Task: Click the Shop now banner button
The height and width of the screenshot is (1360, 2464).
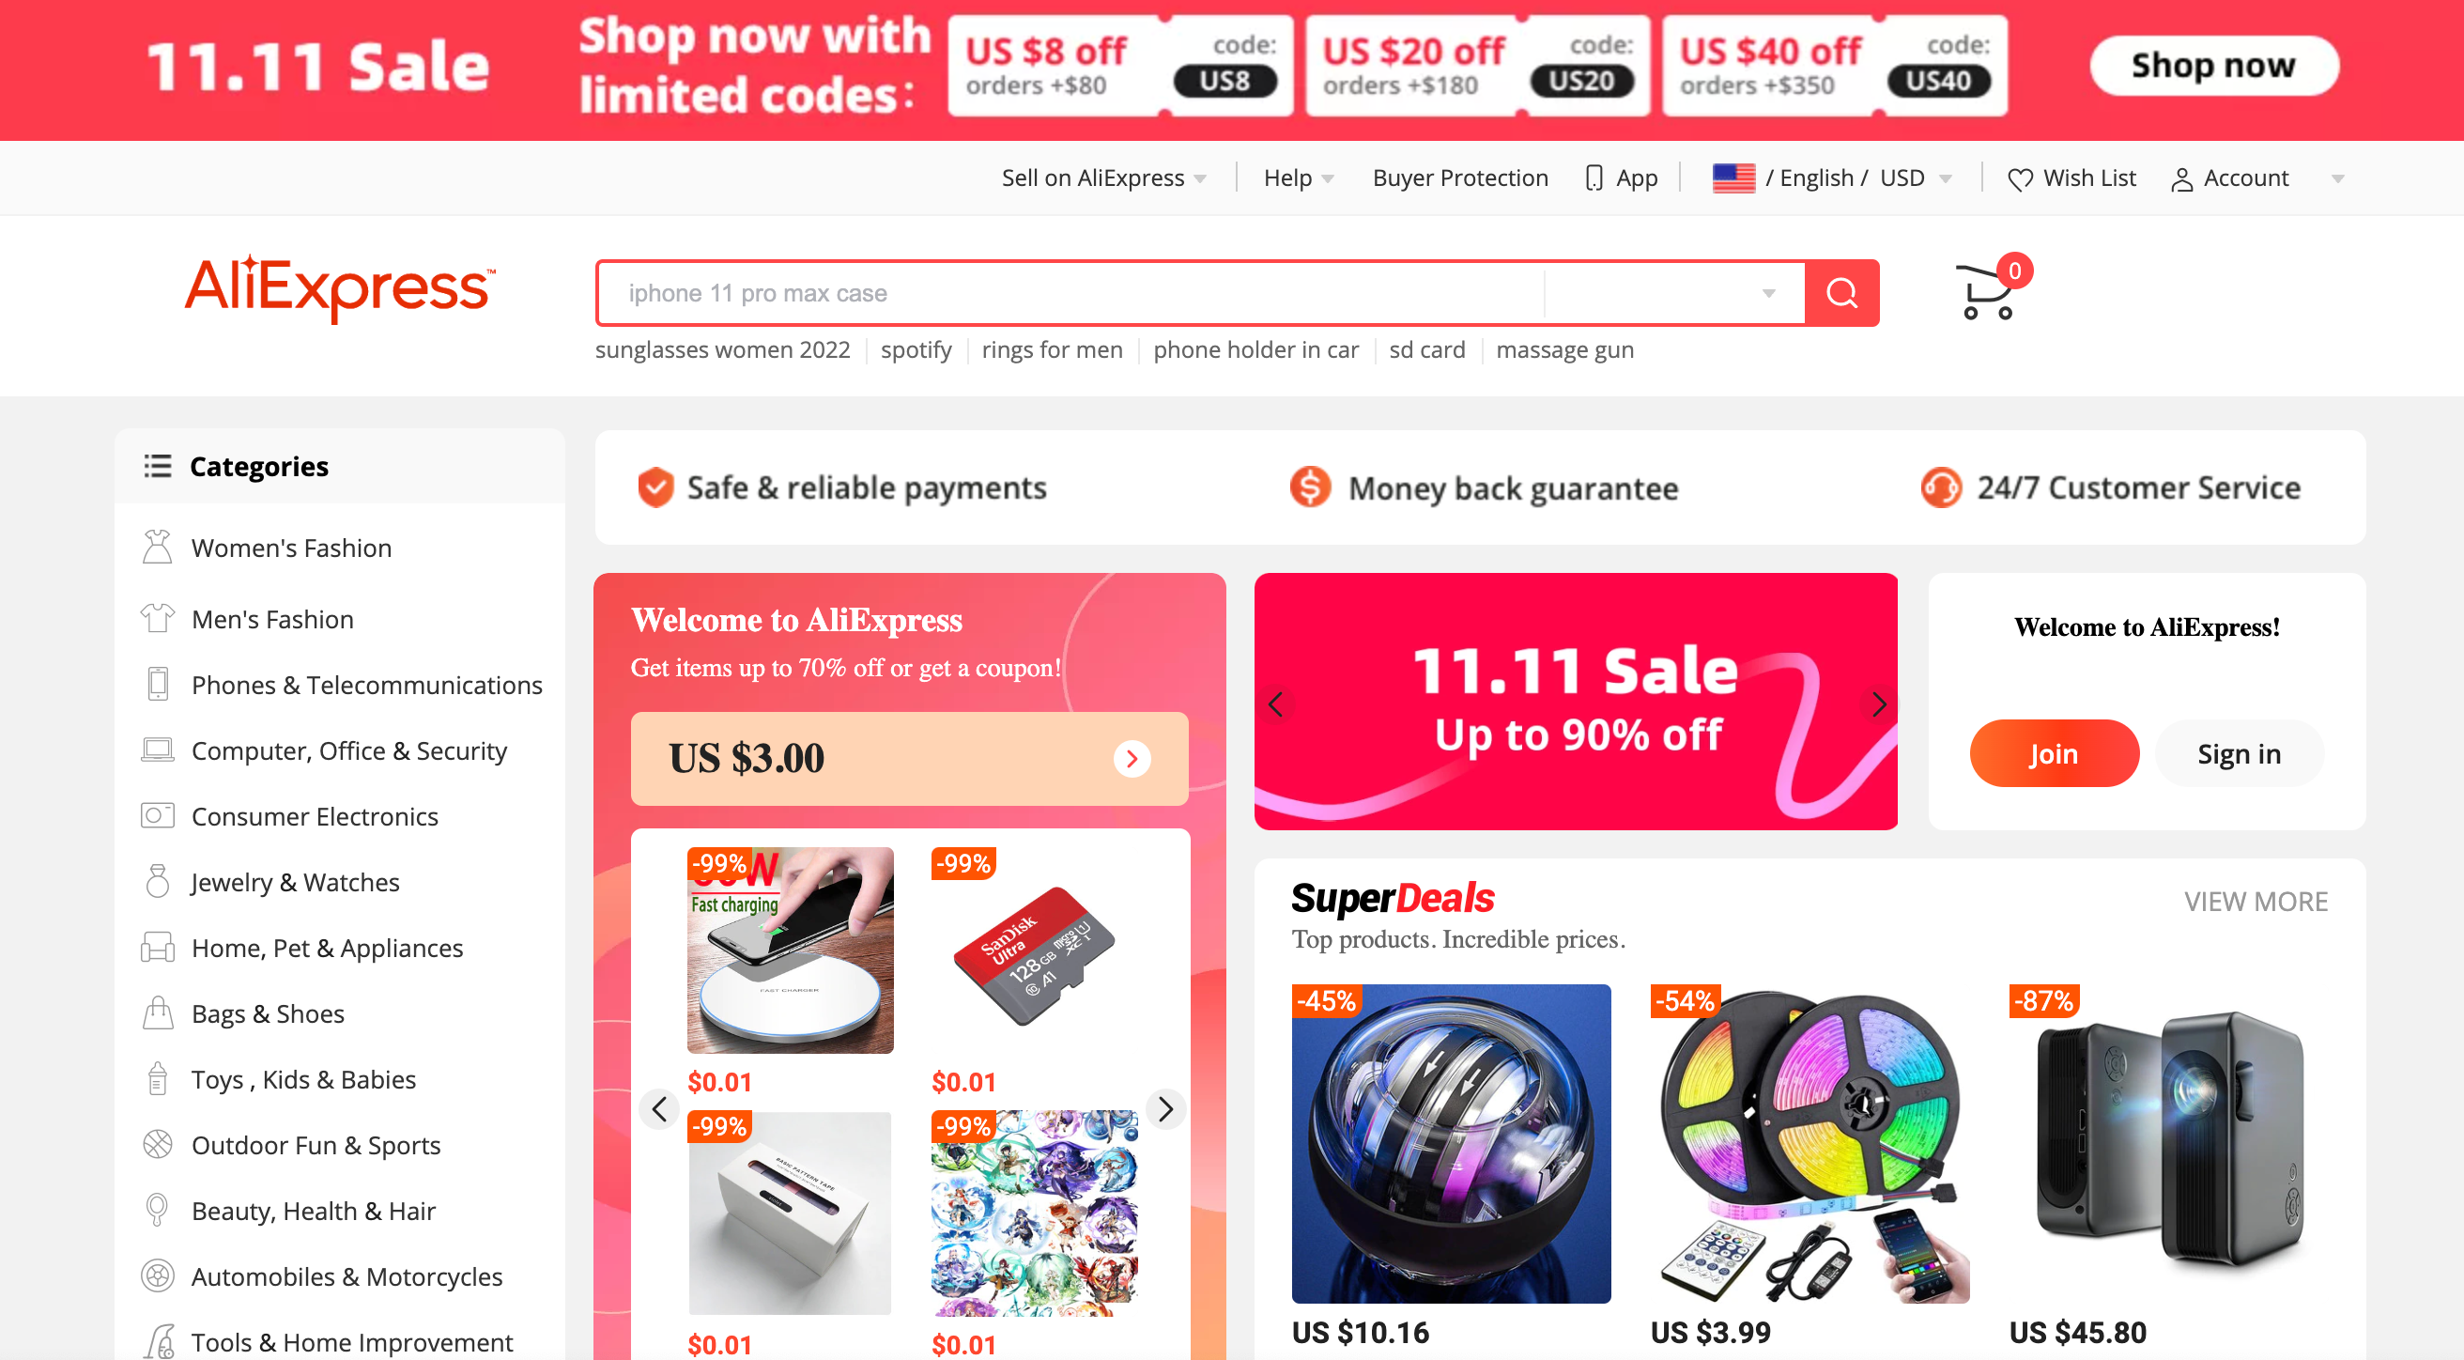Action: coord(2213,65)
